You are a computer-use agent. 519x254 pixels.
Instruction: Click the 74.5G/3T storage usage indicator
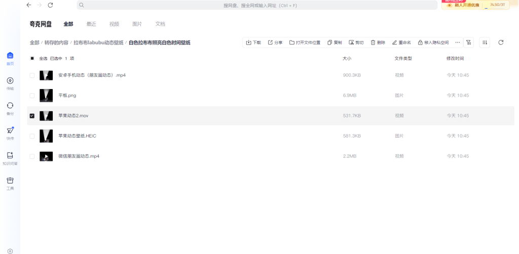tap(497, 5)
